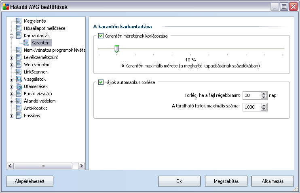Expand the Állandó védelem tree node
The width and height of the screenshot is (300, 193).
click(11, 101)
